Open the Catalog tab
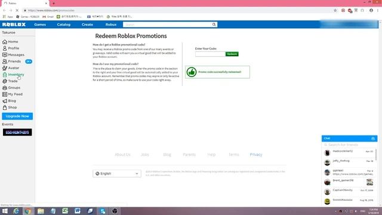 [x=64, y=24]
